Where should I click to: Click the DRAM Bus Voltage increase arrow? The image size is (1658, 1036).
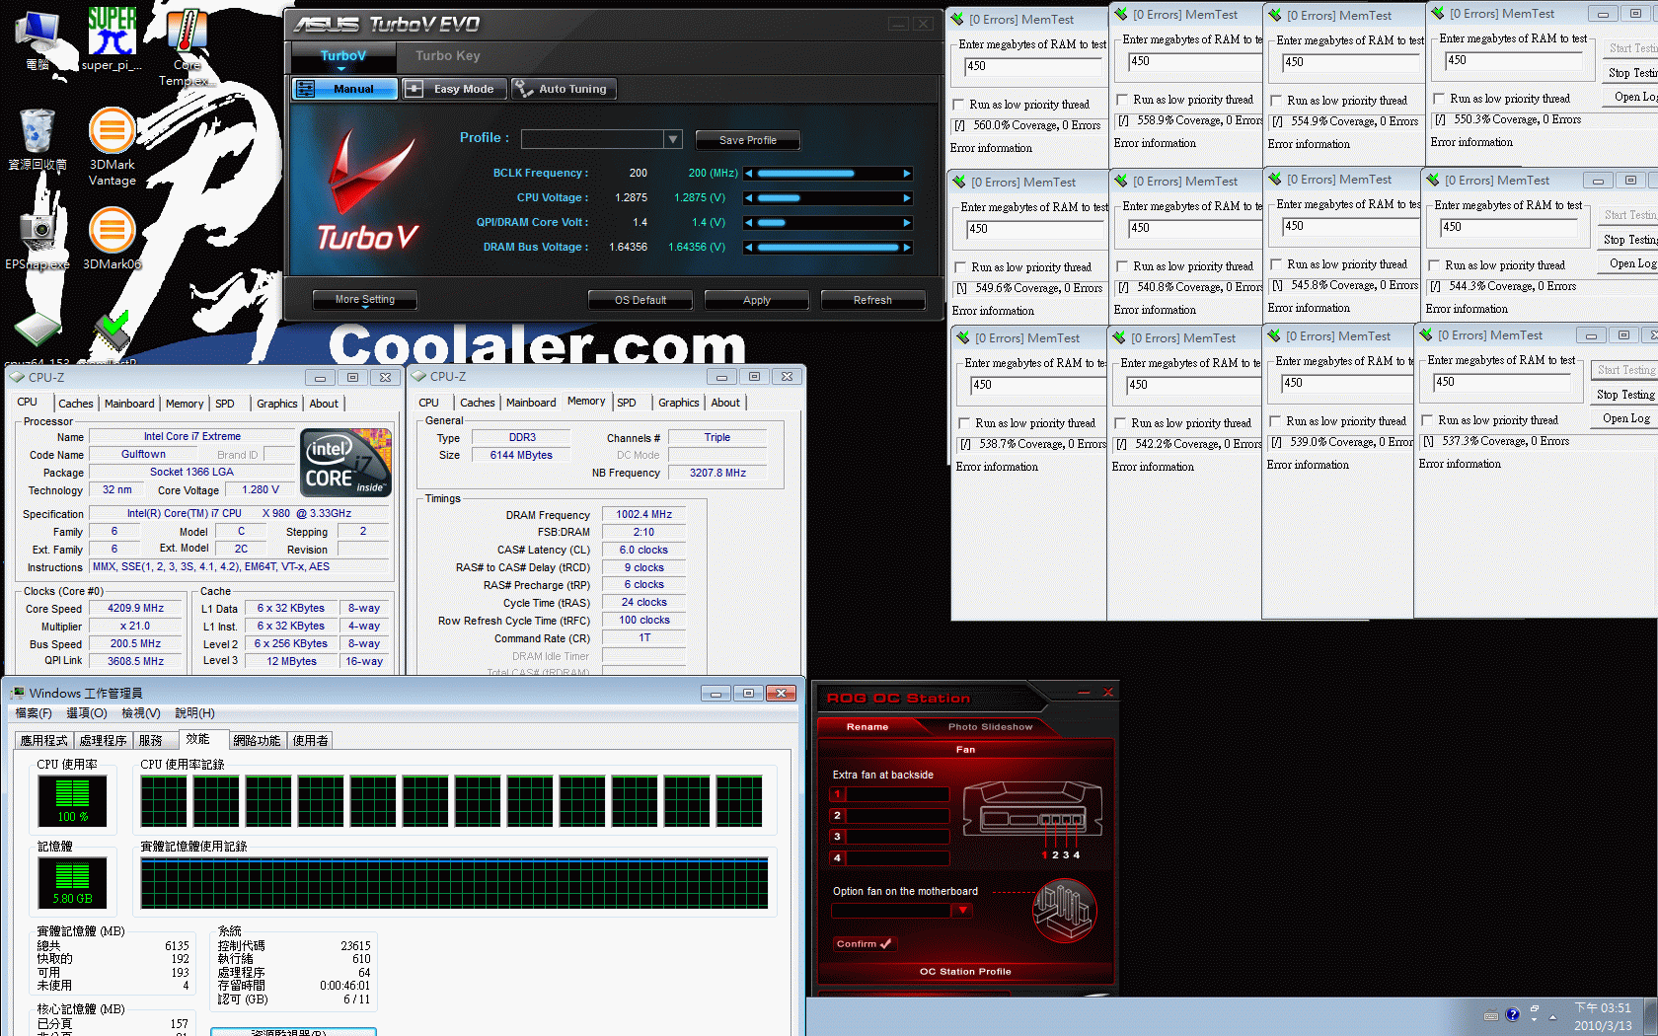[907, 248]
